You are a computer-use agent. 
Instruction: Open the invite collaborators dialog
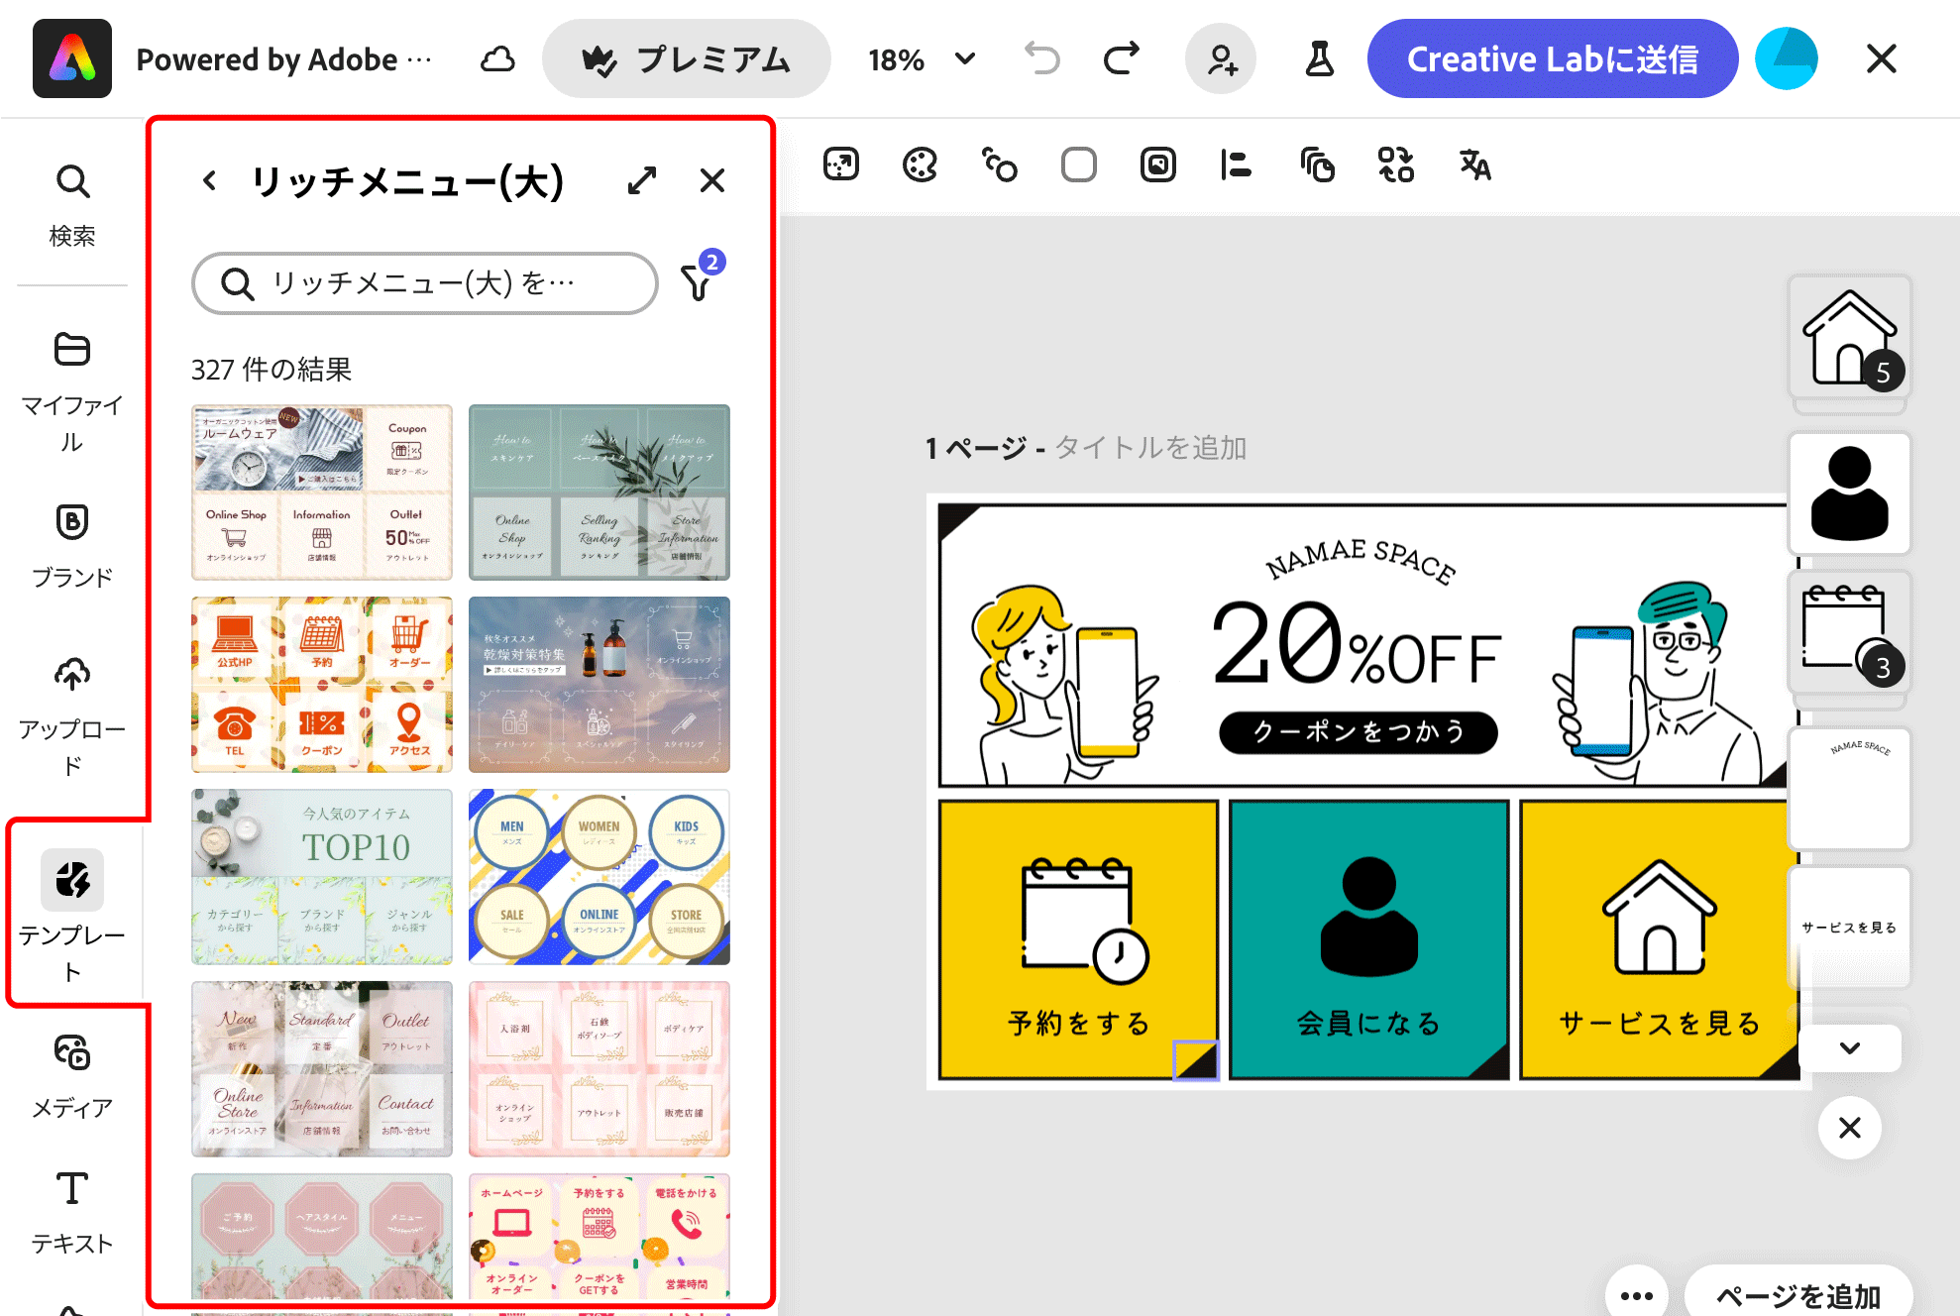click(x=1221, y=58)
